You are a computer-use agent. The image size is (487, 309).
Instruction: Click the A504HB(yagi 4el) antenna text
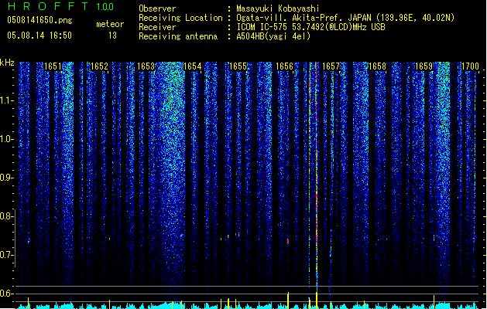point(273,36)
